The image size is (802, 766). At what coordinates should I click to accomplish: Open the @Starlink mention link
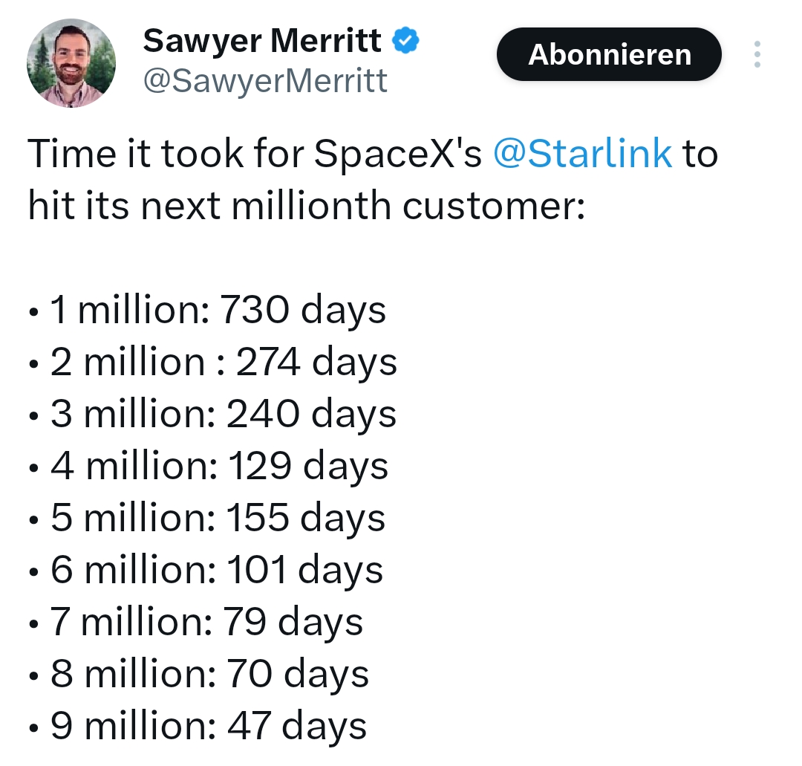click(x=583, y=153)
